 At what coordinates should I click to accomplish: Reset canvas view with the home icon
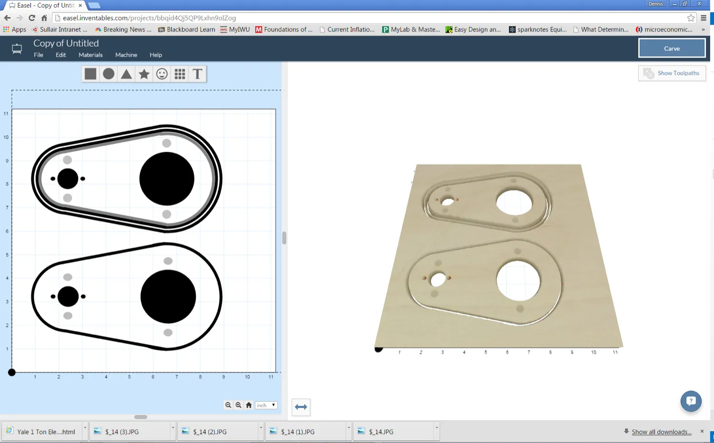pyautogui.click(x=249, y=405)
